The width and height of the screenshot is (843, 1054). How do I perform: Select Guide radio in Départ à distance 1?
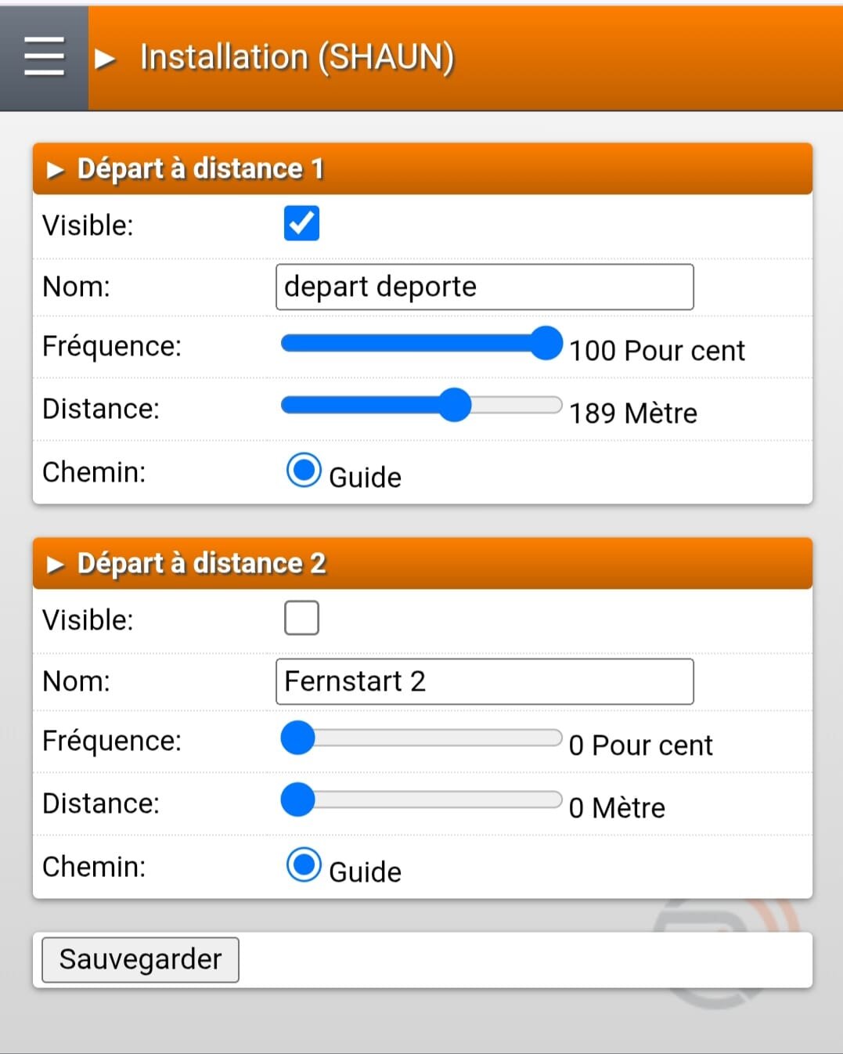tap(304, 471)
